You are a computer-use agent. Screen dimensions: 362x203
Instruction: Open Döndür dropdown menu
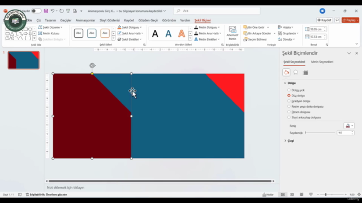(x=286, y=39)
